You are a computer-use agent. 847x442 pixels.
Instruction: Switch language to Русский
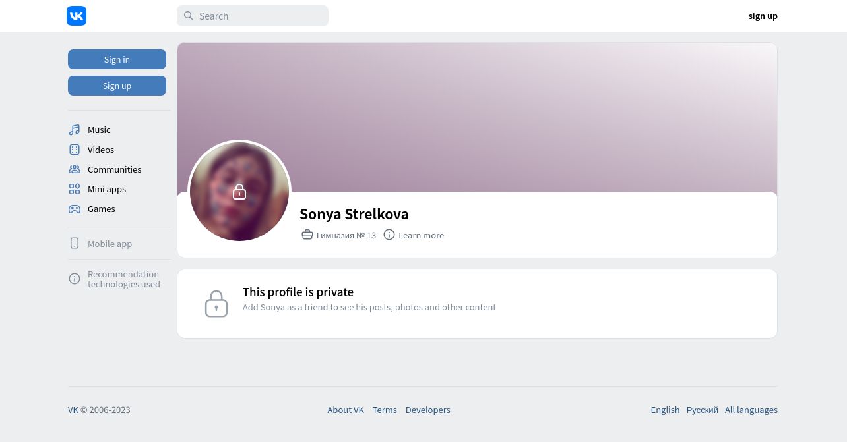click(x=702, y=410)
